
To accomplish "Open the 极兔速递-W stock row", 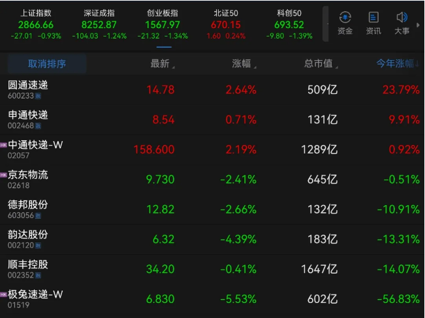I will (213, 299).
